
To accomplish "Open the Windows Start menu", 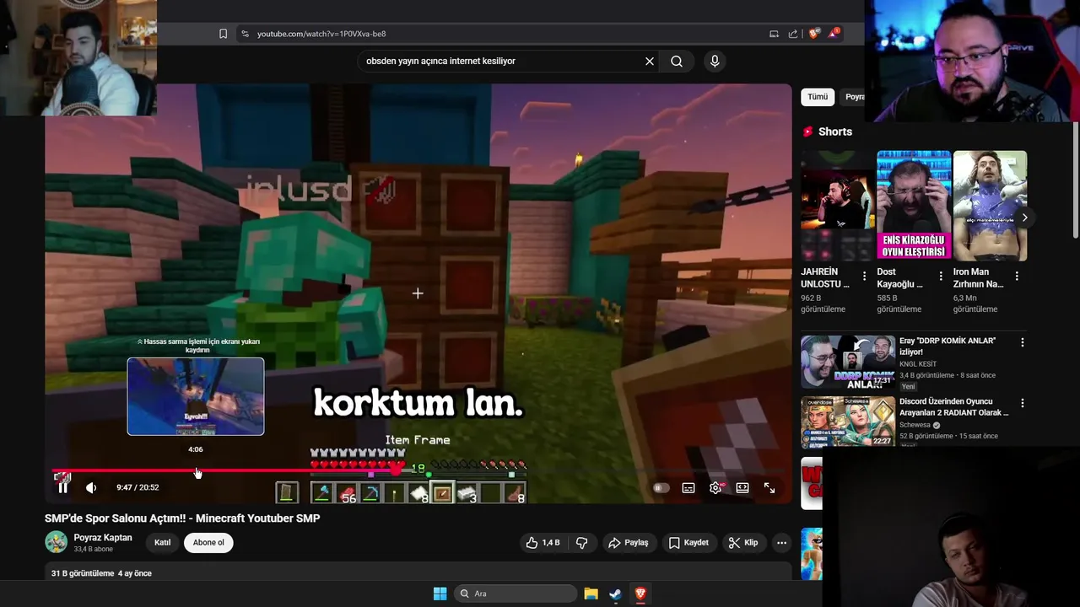I will coord(440,594).
